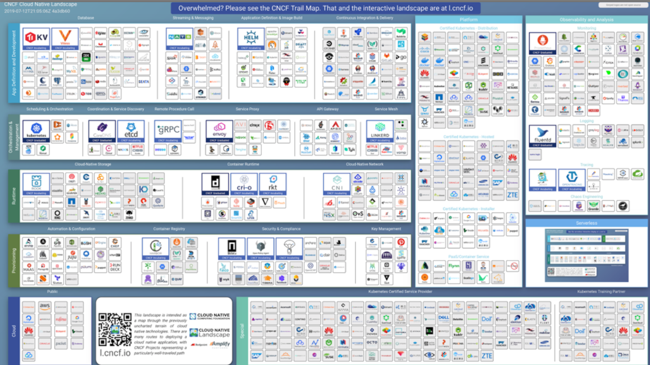Select the containerd graduated runtime logo
Screen dimensions: 650x365
click(x=215, y=184)
